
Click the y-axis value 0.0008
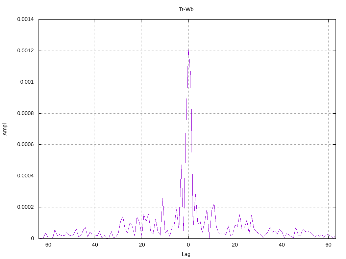[25, 113]
